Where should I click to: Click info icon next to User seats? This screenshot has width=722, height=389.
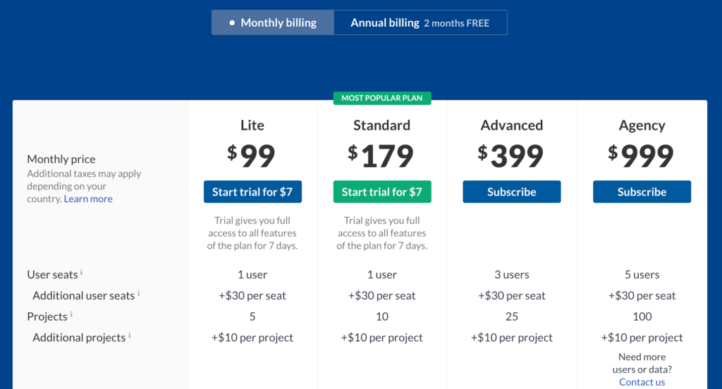[x=81, y=272]
